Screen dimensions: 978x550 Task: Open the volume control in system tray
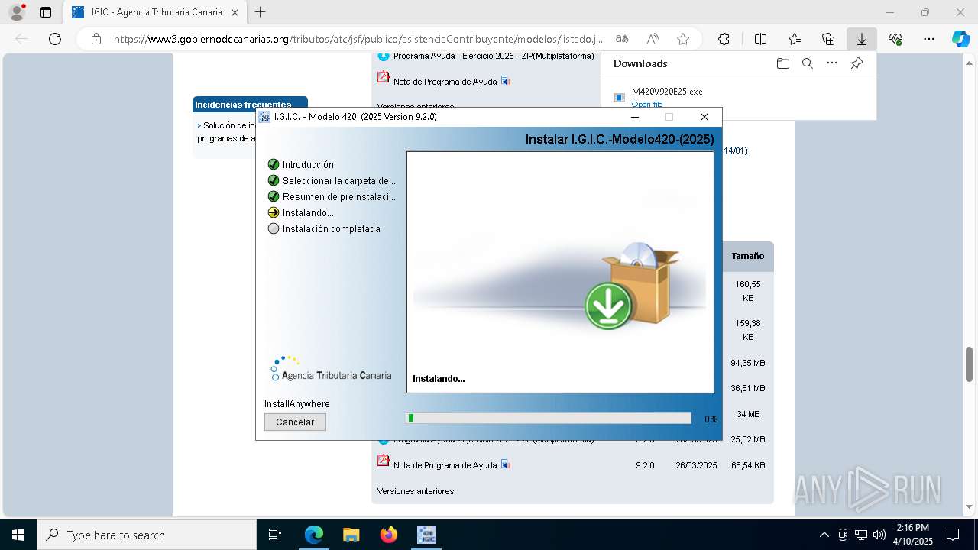pyautogui.click(x=879, y=535)
